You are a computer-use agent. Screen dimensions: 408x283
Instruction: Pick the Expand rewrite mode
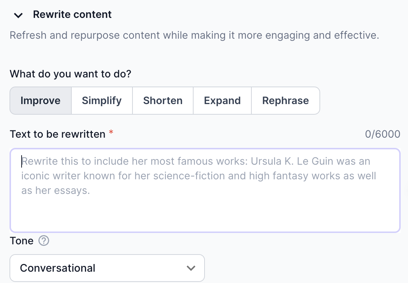[222, 100]
